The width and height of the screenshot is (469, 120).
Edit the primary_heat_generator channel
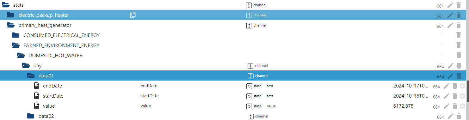450,25
